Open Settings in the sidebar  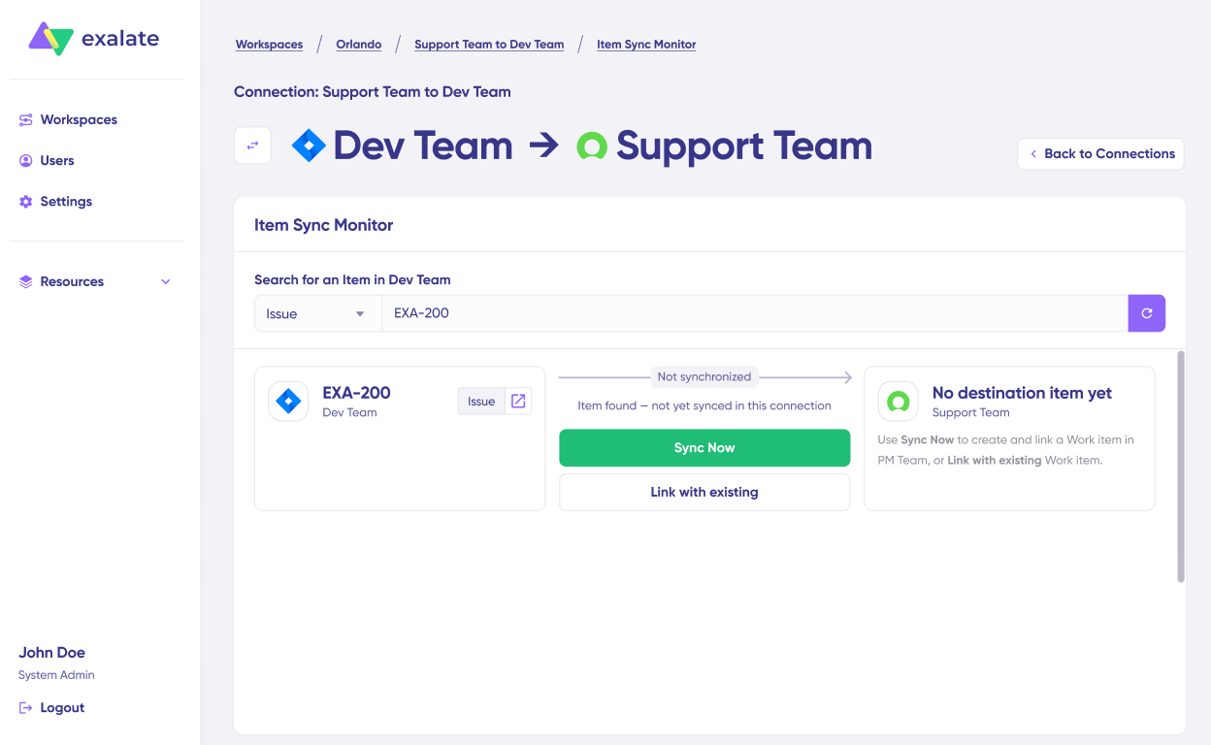pos(66,202)
